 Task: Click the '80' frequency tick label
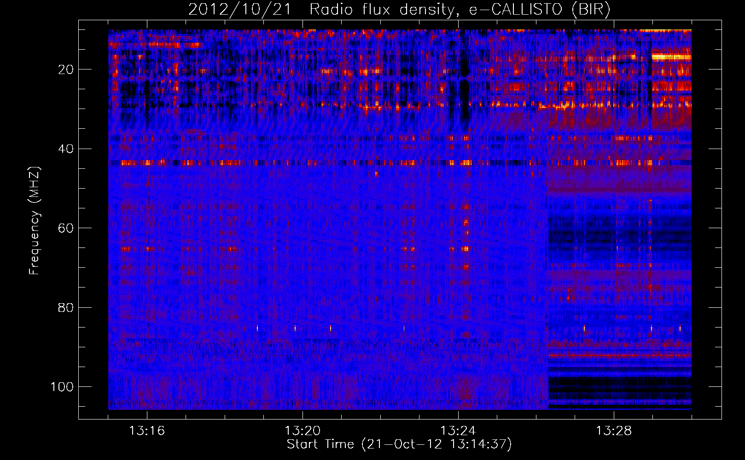pos(66,308)
